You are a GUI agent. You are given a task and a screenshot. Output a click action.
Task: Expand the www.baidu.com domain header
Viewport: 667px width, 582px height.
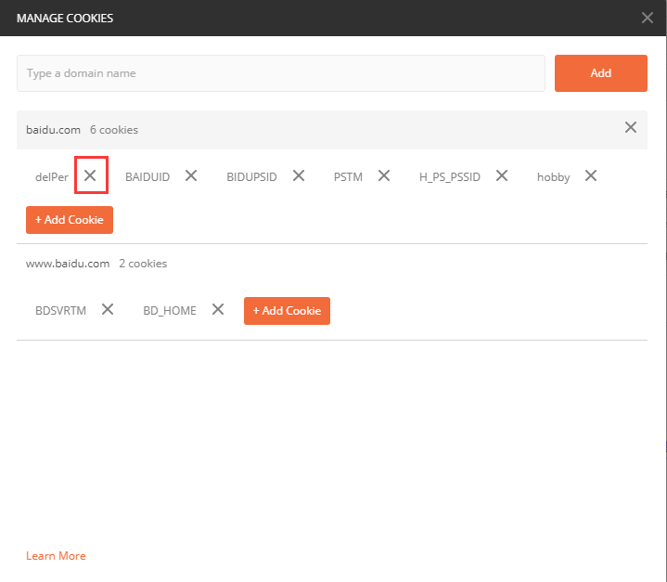332,264
